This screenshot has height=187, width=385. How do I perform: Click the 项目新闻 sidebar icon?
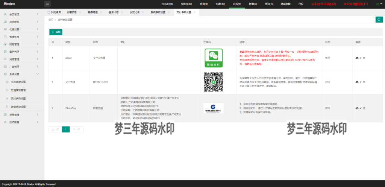coord(5,22)
